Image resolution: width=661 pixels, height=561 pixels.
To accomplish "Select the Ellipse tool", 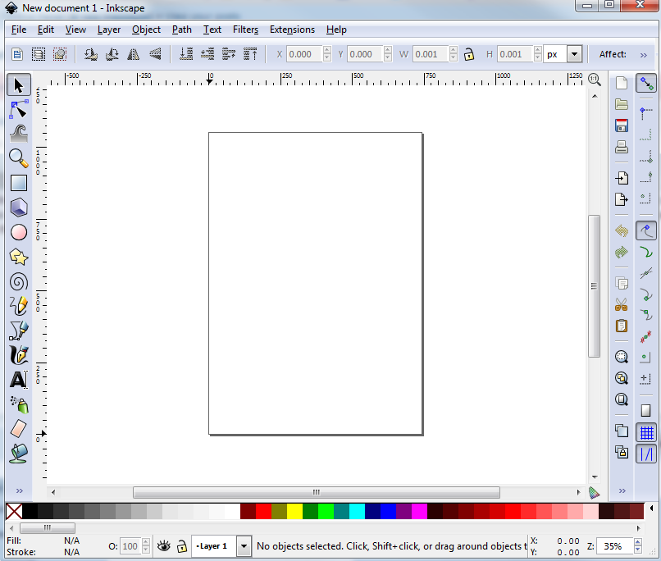I will pos(18,232).
